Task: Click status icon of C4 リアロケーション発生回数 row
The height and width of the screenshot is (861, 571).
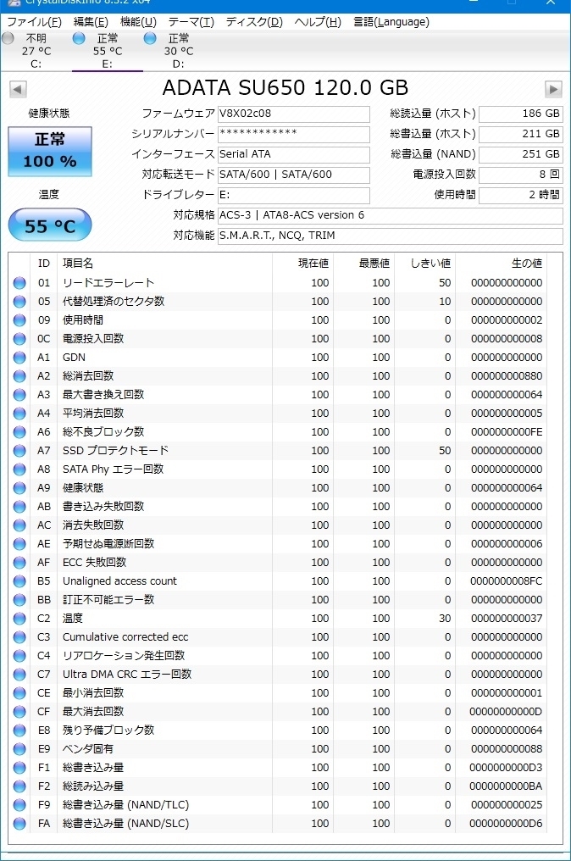Action: pyautogui.click(x=19, y=657)
